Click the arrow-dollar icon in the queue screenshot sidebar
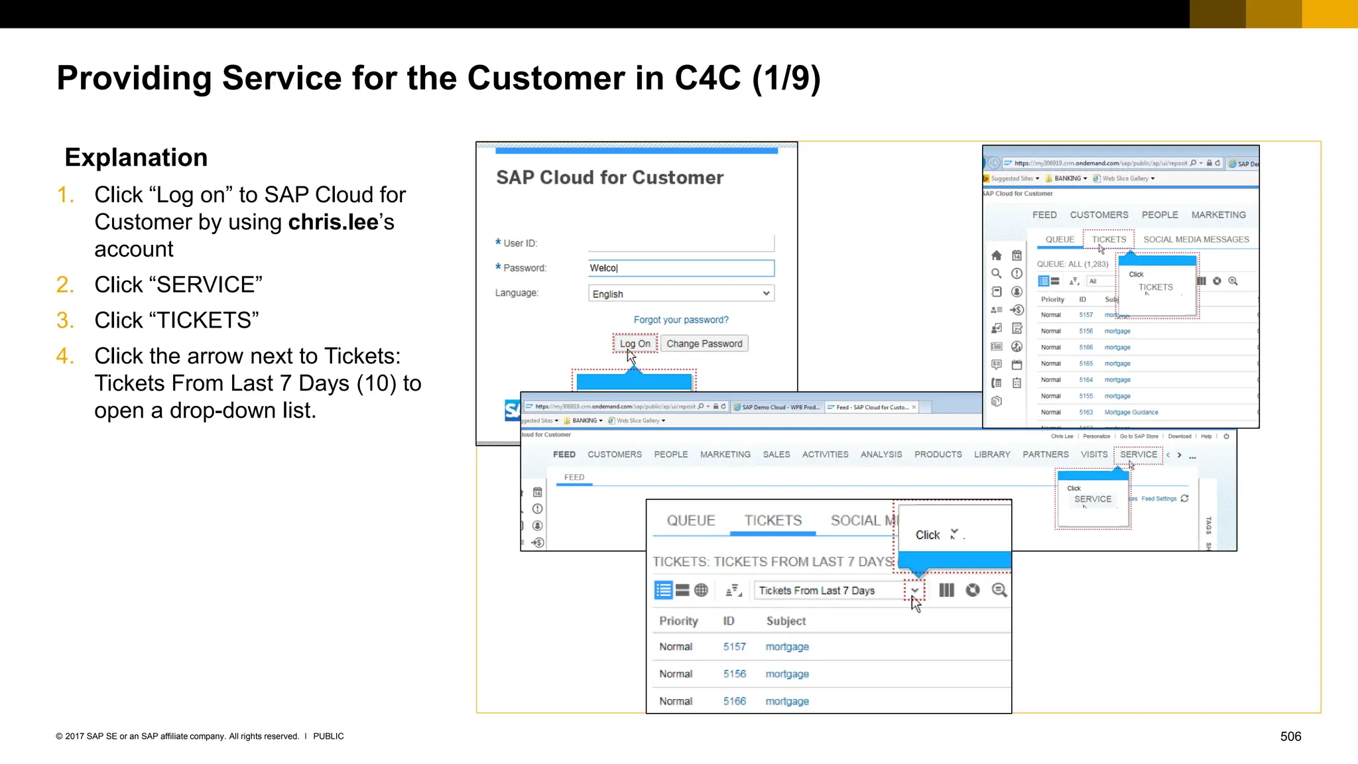Screen dimensions: 1358x764 (x=1017, y=310)
